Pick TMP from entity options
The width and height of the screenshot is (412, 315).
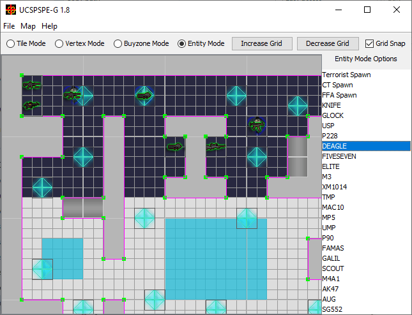(x=366, y=197)
